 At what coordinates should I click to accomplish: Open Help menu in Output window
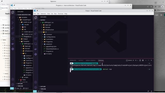pos(66,14)
